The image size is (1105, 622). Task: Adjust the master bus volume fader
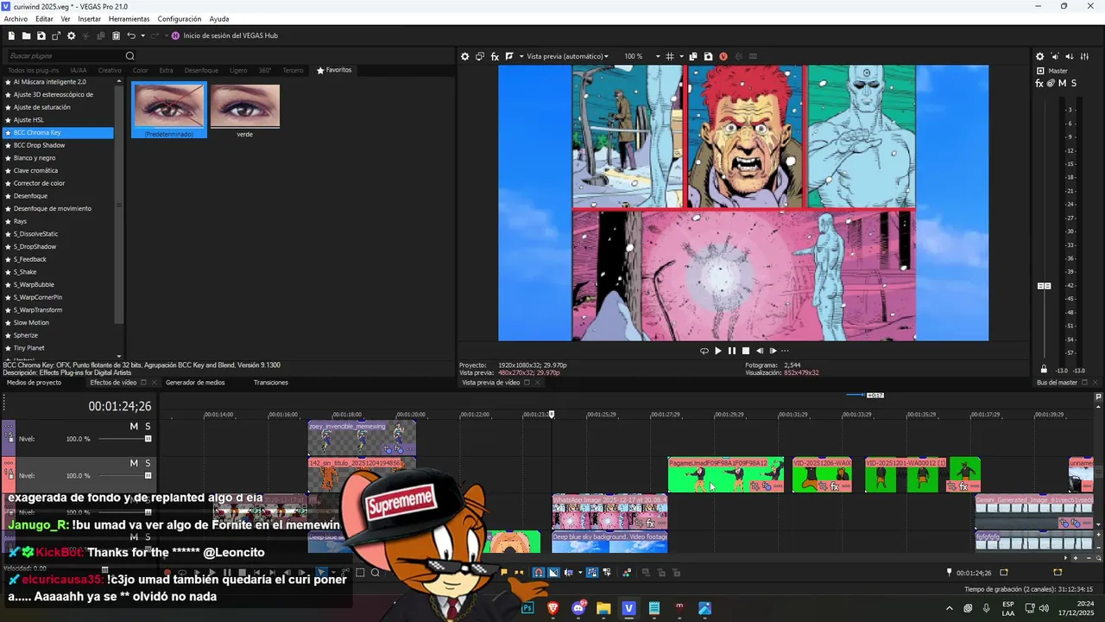[x=1044, y=286]
